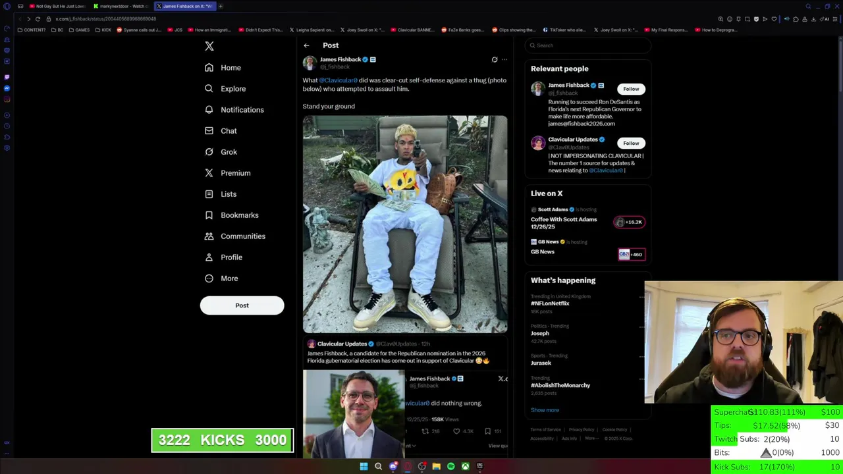Viewport: 843px width, 474px height.
Task: Open the quoted Clavicular Updates post
Action: point(405,397)
